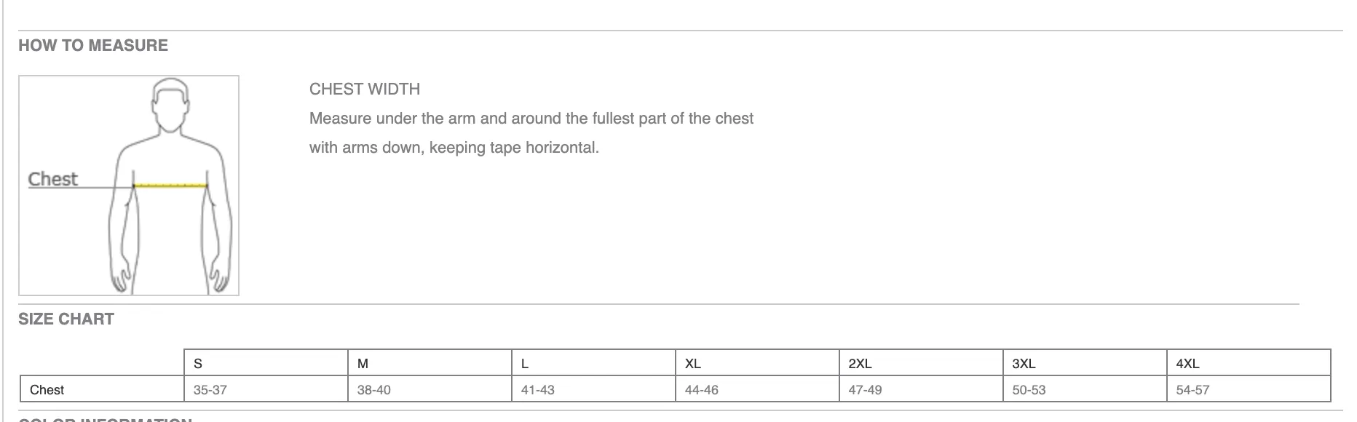Select the 2XL size column header

(921, 363)
